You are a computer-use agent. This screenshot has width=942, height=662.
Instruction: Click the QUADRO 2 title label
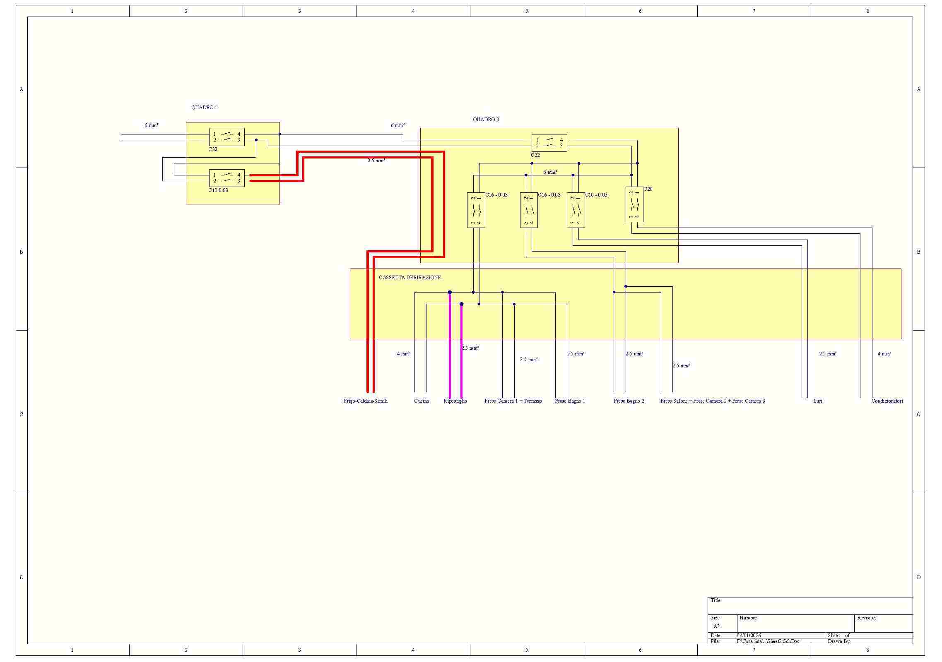click(486, 120)
